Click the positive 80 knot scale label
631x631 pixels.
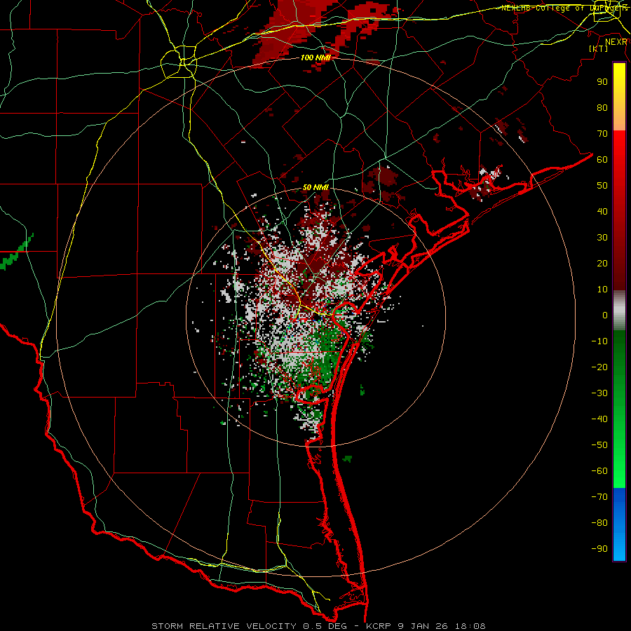(602, 107)
